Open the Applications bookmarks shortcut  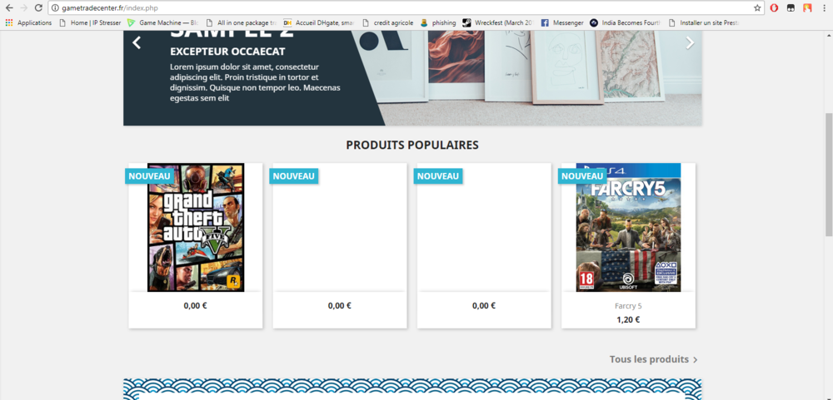point(28,22)
